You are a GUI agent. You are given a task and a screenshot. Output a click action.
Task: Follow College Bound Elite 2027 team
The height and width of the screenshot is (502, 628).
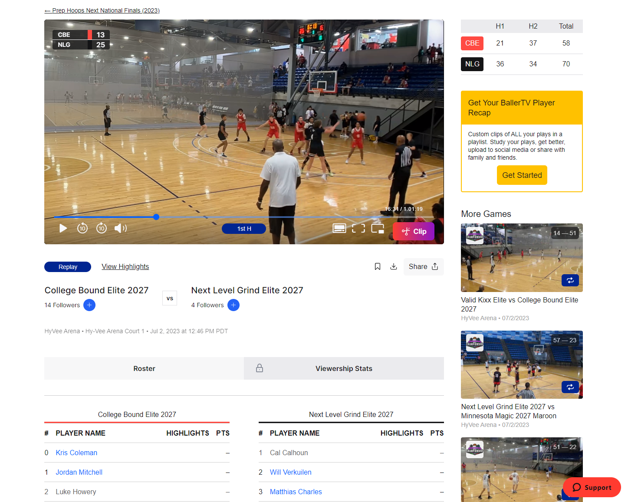[x=89, y=305]
